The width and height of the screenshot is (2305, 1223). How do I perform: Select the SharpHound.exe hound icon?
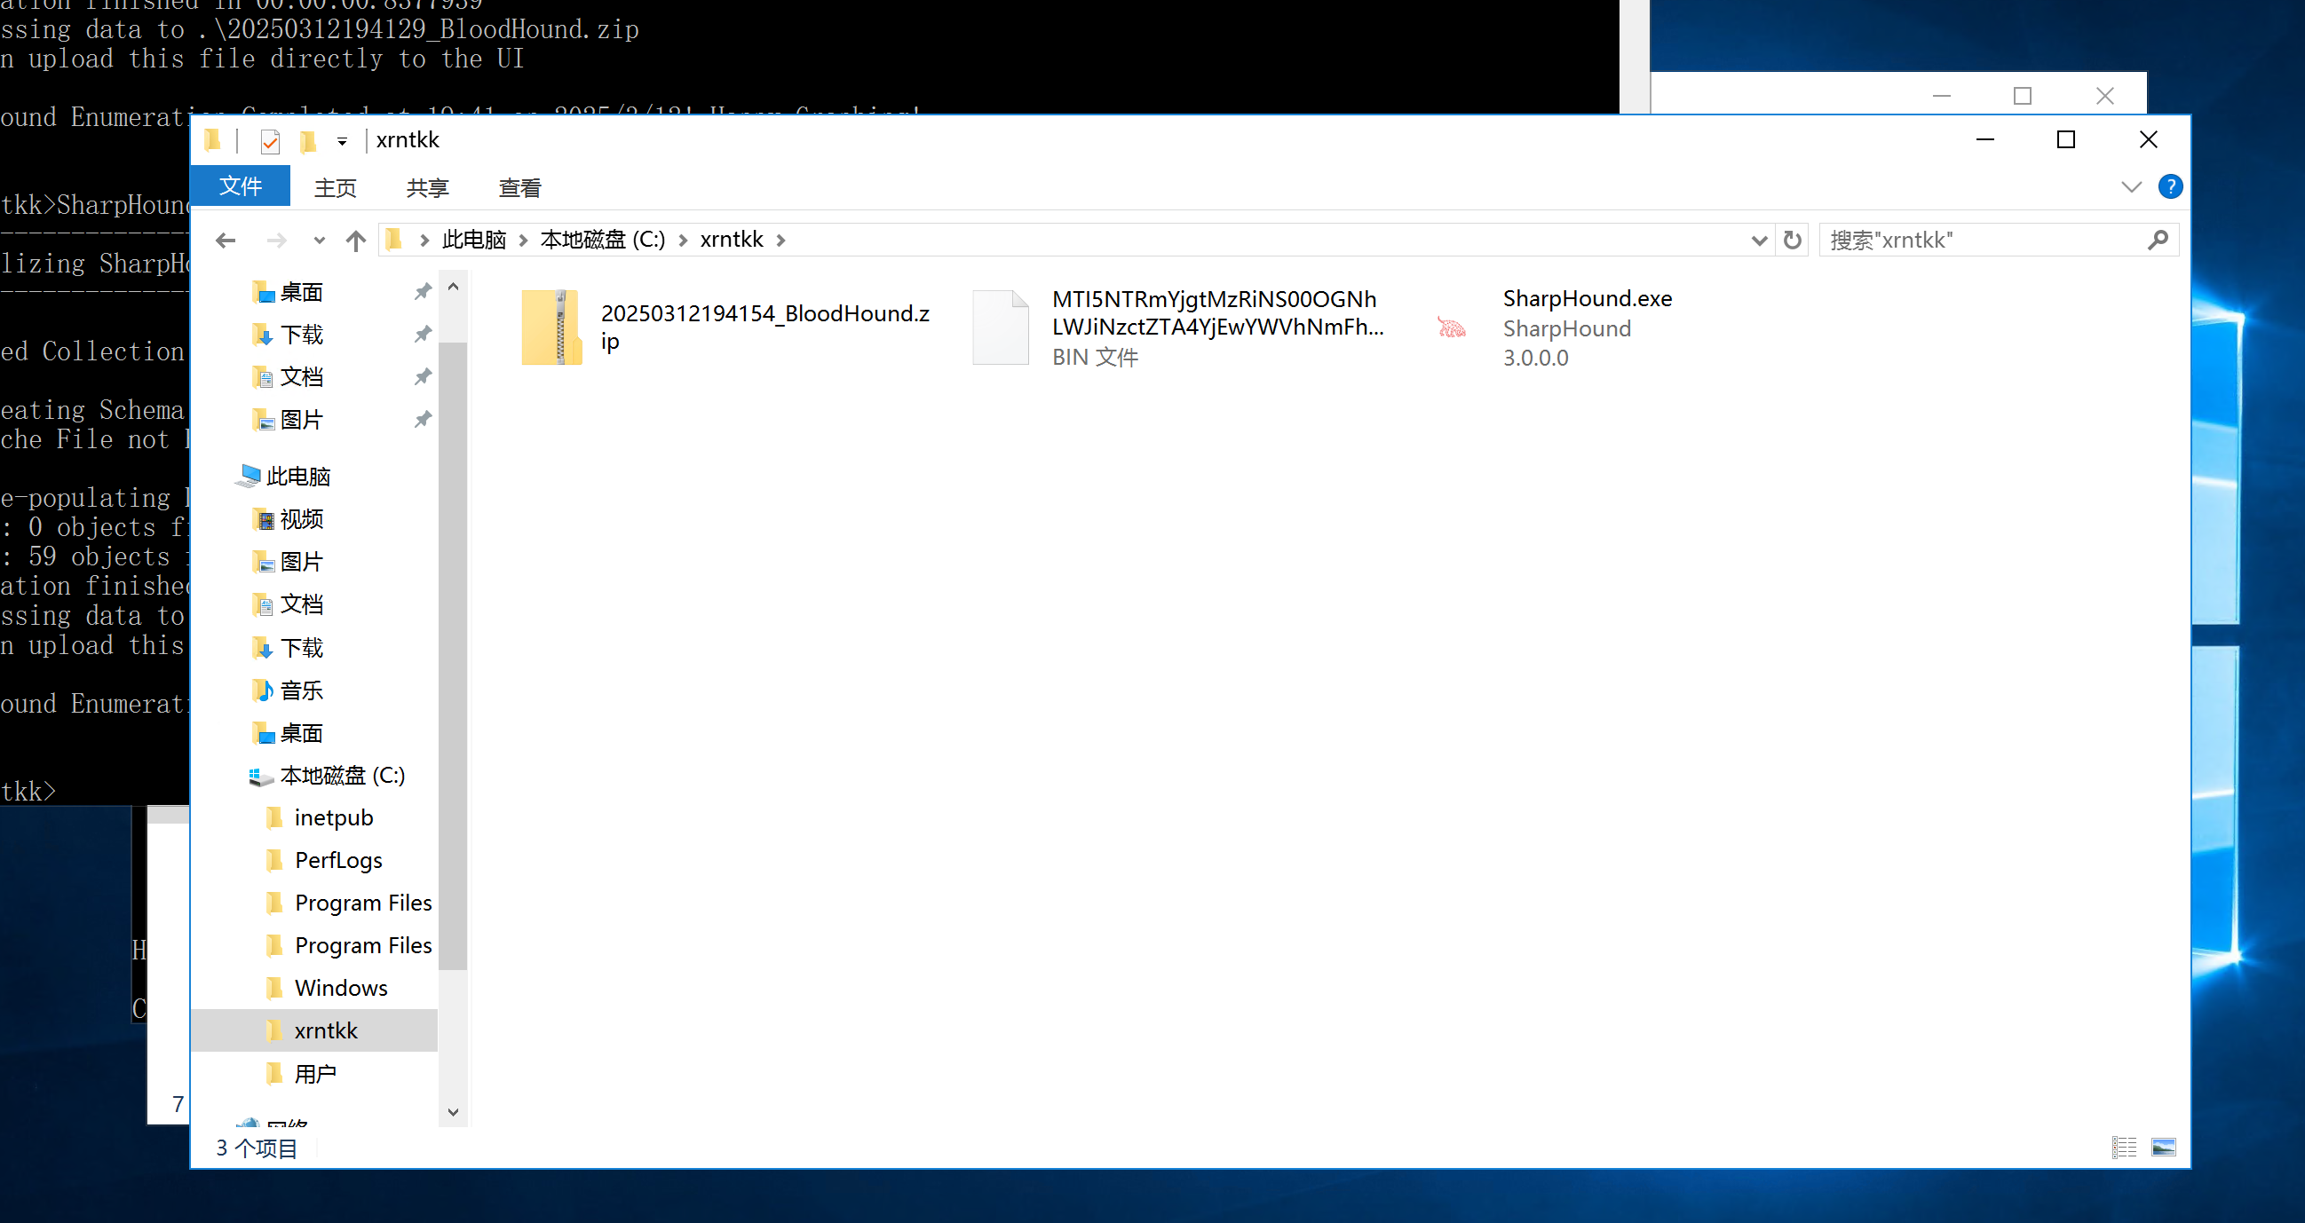1452,327
